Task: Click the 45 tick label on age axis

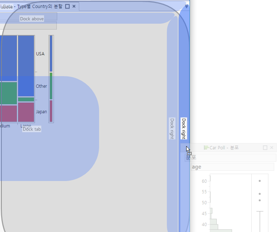Action: click(x=204, y=213)
